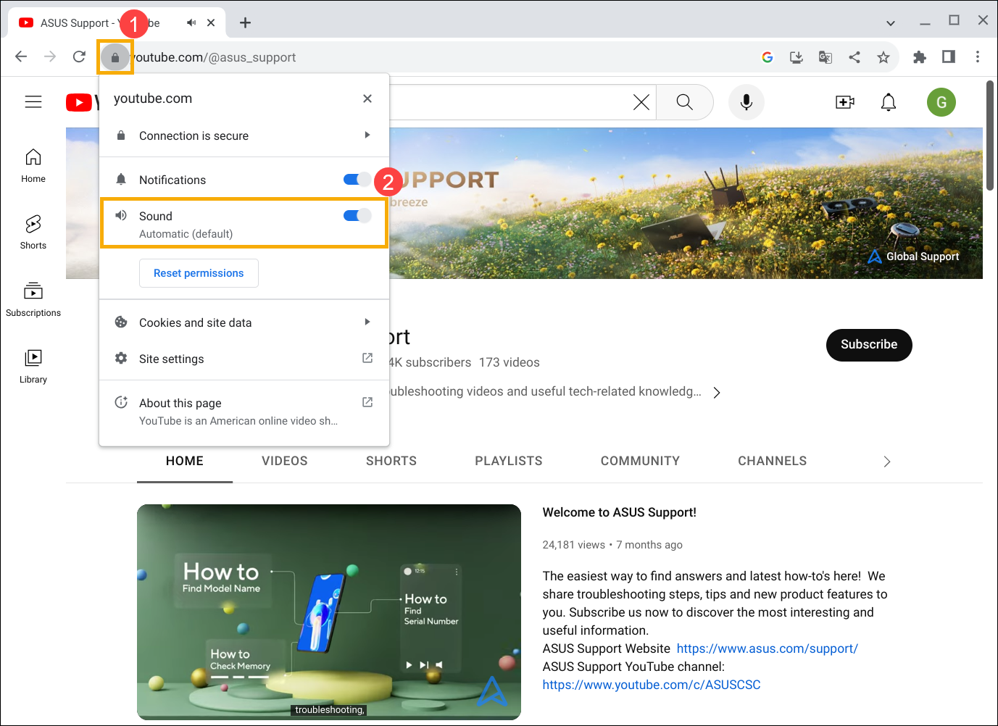The image size is (998, 726).
Task: Go to Home in sidebar
Action: pos(33,166)
